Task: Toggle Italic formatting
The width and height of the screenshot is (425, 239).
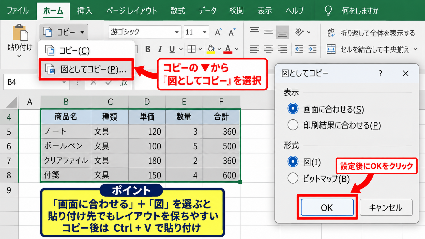Action: point(160,49)
